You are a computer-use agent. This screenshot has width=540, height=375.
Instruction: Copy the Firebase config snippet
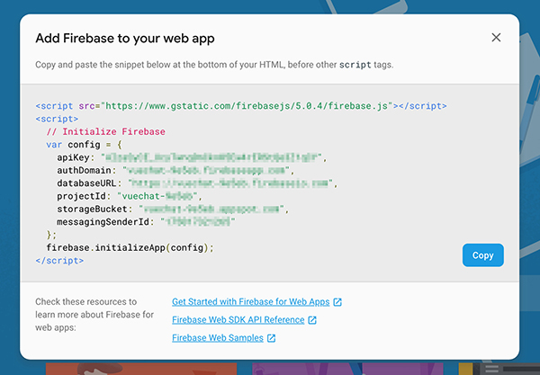(482, 255)
